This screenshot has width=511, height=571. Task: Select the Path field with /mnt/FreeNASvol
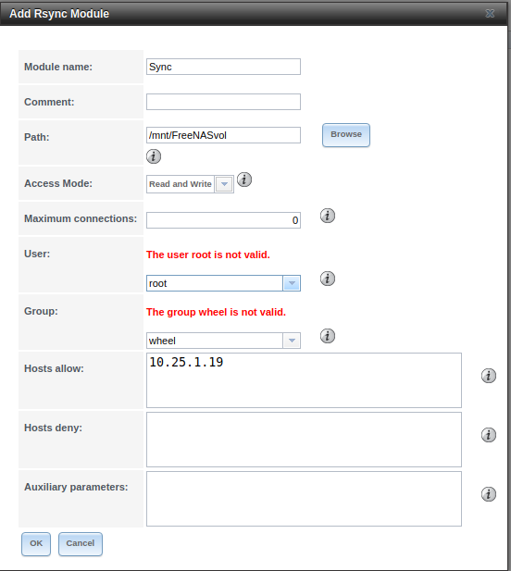(223, 135)
